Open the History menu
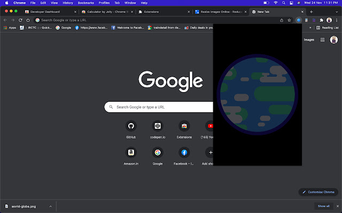 (x=68, y=3)
